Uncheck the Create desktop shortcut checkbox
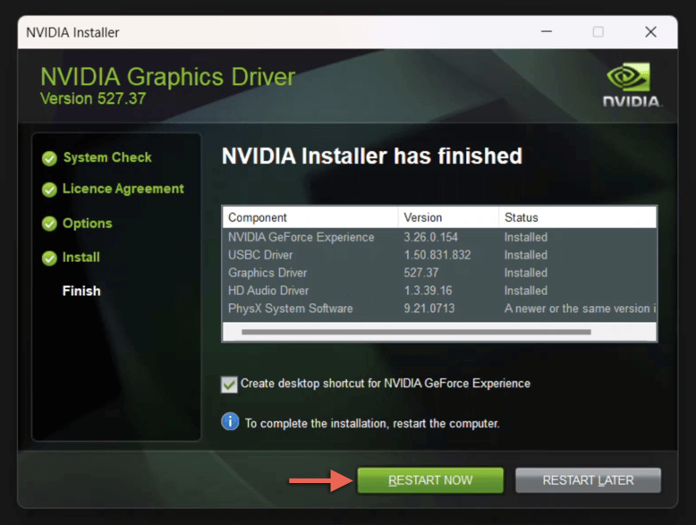The height and width of the screenshot is (525, 696). [229, 385]
